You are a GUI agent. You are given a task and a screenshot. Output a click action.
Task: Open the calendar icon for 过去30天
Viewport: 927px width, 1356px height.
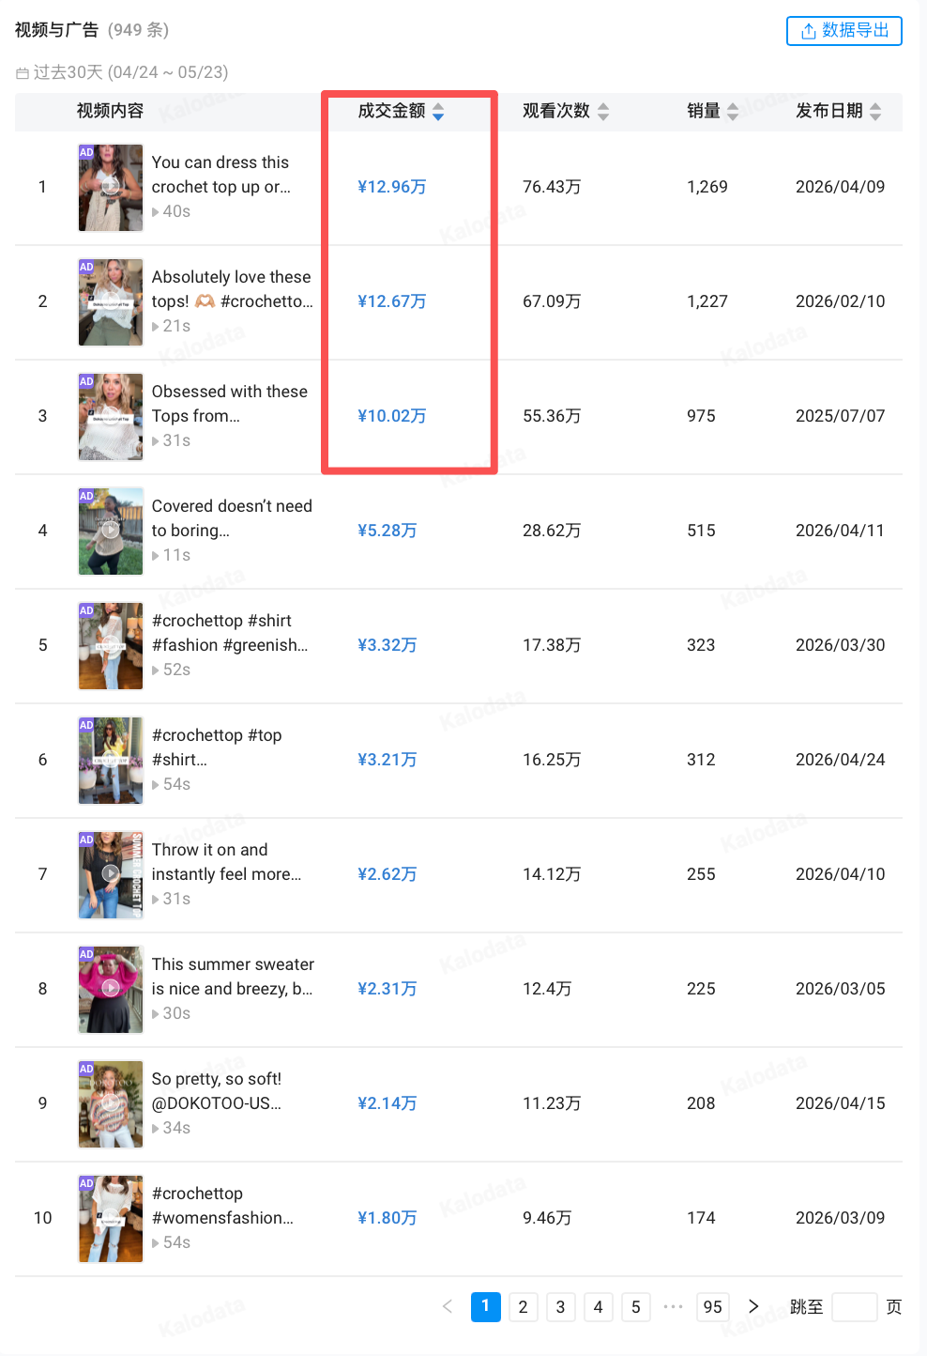(x=23, y=73)
